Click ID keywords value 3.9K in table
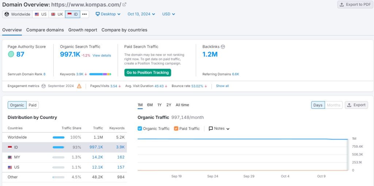Image resolution: width=374 pixels, height=186 pixels. [120, 147]
